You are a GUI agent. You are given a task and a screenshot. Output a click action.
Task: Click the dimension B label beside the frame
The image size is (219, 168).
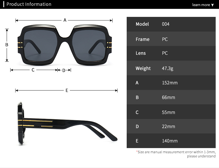(7, 45)
